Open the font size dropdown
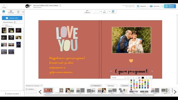The height and width of the screenshot is (100, 178). point(129,78)
